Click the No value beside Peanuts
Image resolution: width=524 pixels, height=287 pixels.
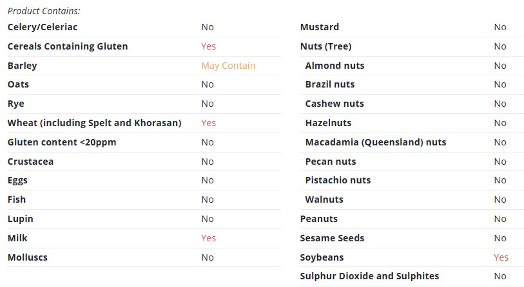(x=500, y=219)
